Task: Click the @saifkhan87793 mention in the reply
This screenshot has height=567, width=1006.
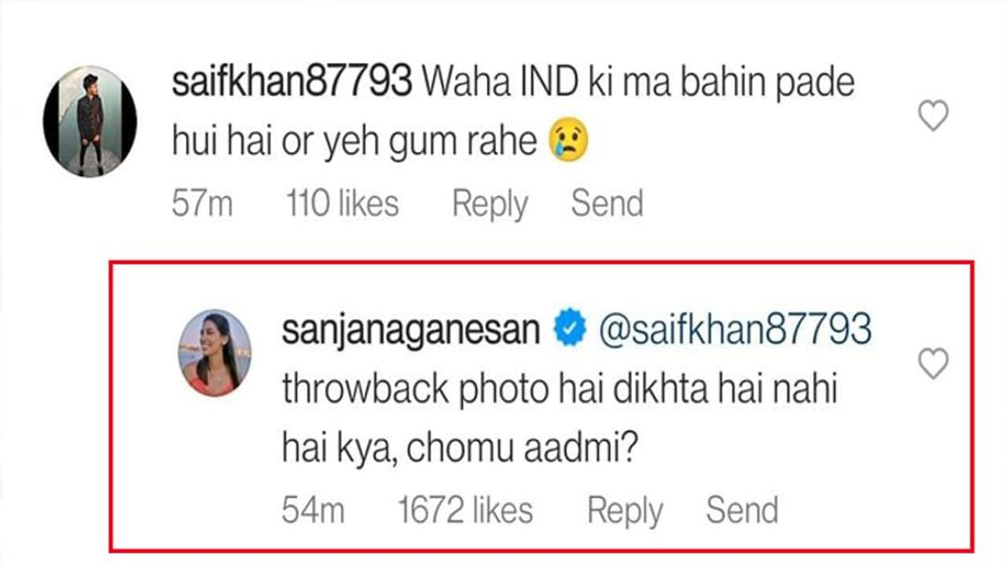Action: pos(734,330)
